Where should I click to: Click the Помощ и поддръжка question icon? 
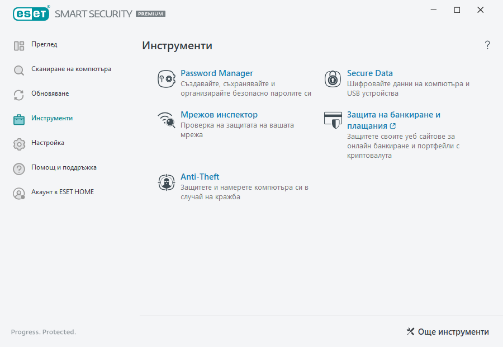[x=18, y=168]
